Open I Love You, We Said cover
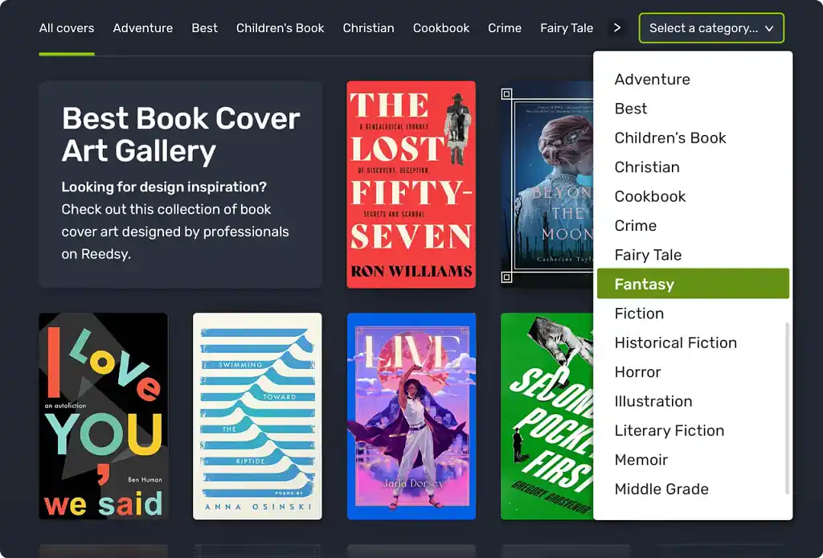Screen dimensions: 823x558 click(103, 416)
